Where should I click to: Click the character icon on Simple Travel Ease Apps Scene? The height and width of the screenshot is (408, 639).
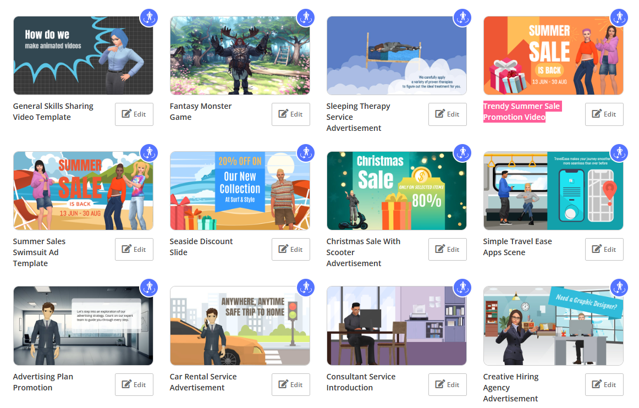click(619, 153)
